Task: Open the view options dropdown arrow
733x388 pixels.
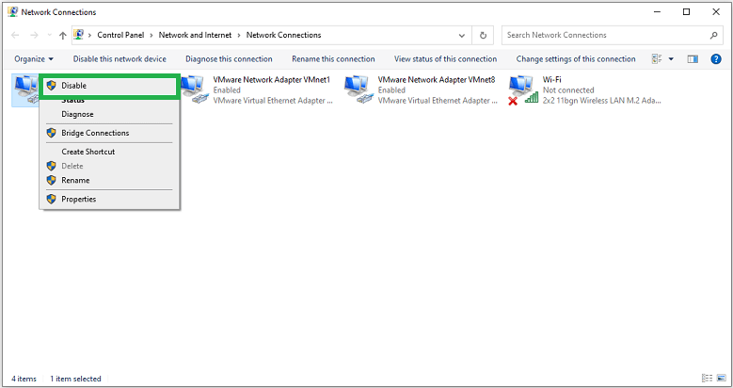Action: pos(671,59)
